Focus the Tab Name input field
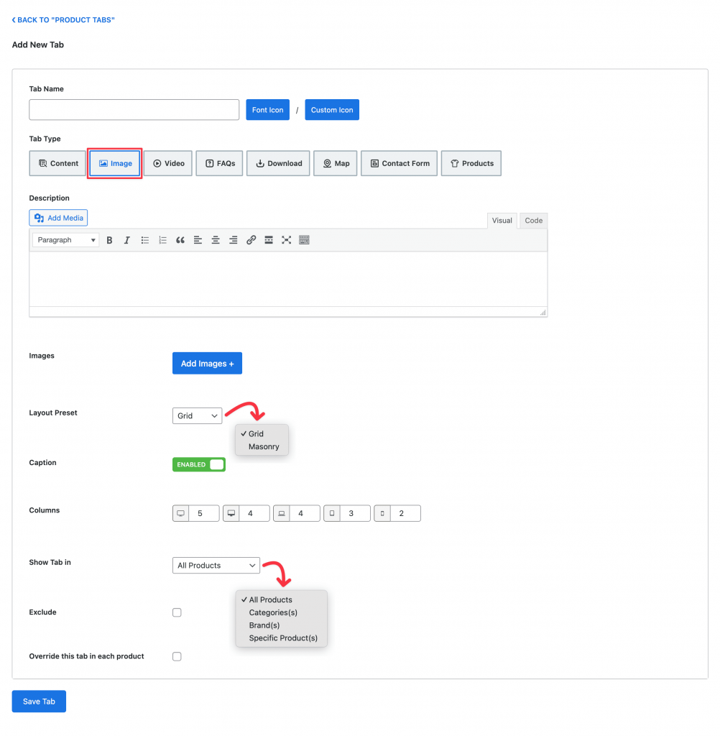 pyautogui.click(x=134, y=110)
